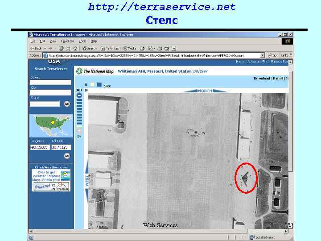The width and height of the screenshot is (321, 241).
Task: Open the Edit menu
Action: [42, 41]
